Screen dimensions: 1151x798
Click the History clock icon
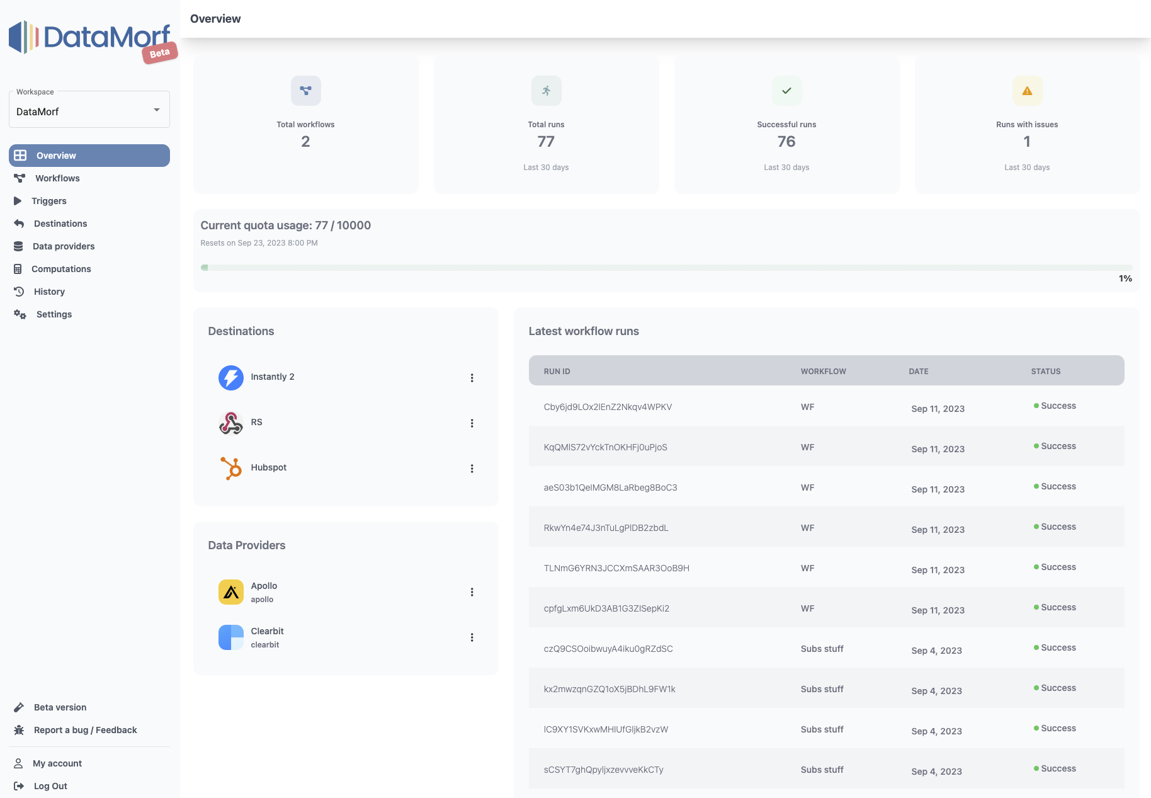pos(19,292)
